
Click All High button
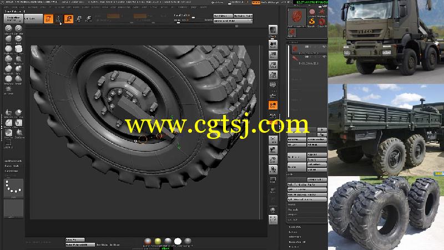tap(317, 144)
